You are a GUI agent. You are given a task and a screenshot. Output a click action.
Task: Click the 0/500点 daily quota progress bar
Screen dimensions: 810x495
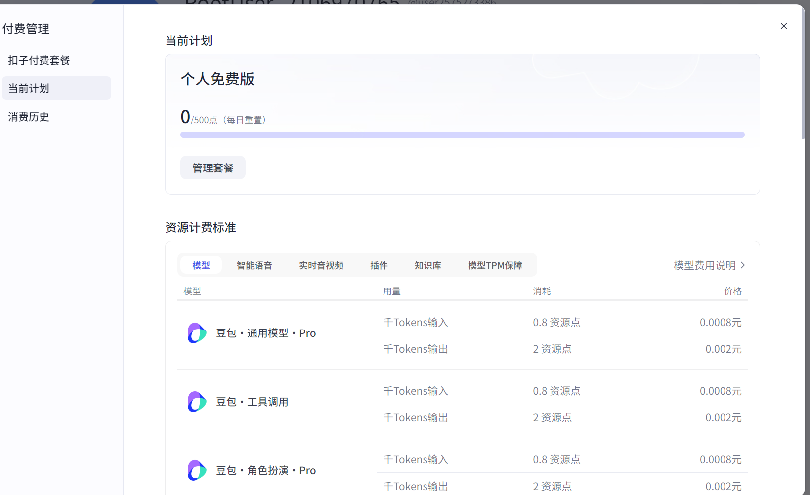coord(462,134)
